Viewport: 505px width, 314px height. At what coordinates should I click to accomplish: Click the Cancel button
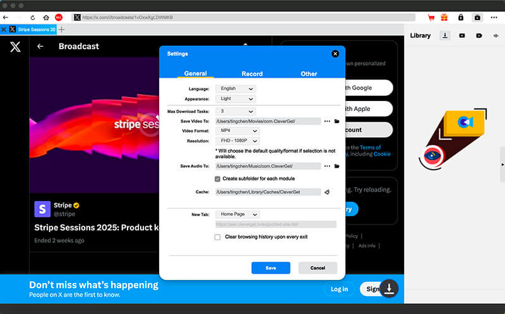click(x=318, y=268)
